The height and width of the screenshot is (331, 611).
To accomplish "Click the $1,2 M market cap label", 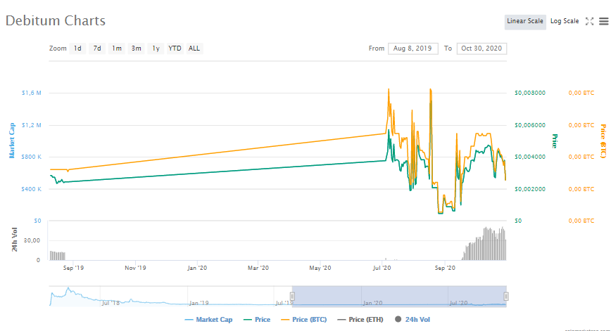I will coord(31,125).
